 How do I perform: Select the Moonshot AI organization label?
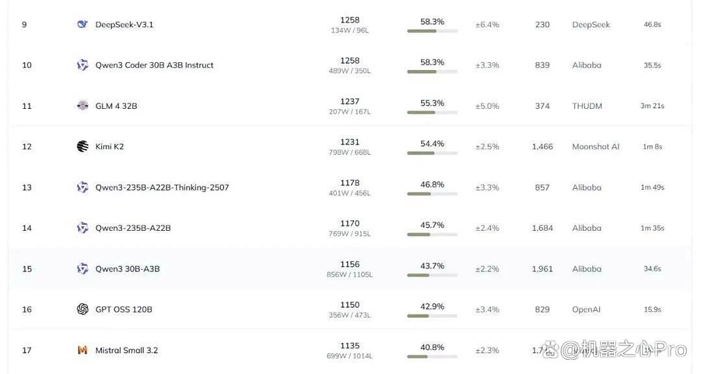coord(596,146)
